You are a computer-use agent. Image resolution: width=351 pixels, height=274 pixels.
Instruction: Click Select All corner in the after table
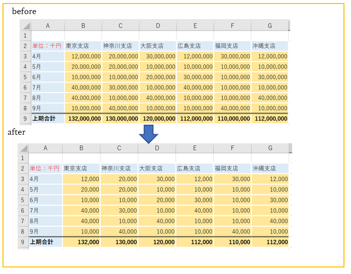click(23, 148)
